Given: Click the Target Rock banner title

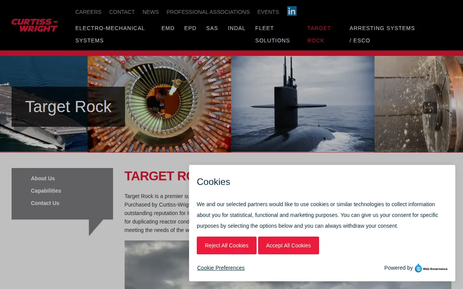Looking at the screenshot, I should 68,107.
